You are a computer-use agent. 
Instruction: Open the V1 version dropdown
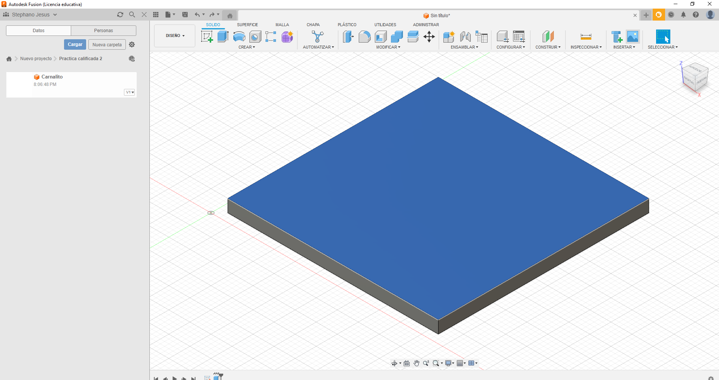(x=130, y=92)
